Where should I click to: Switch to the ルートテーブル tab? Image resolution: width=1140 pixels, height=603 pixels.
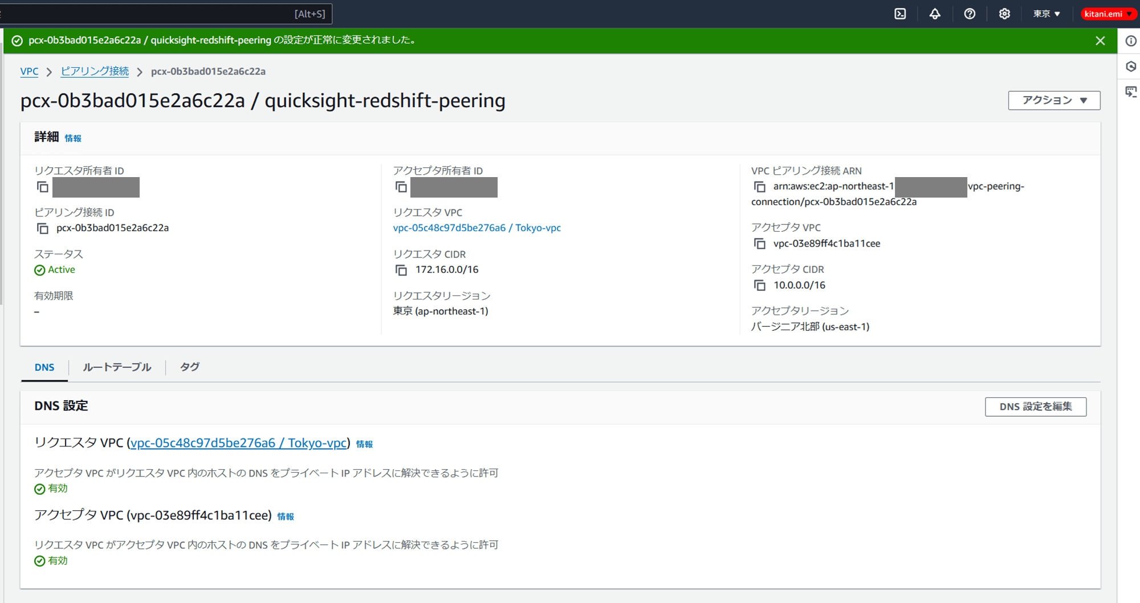click(x=117, y=367)
